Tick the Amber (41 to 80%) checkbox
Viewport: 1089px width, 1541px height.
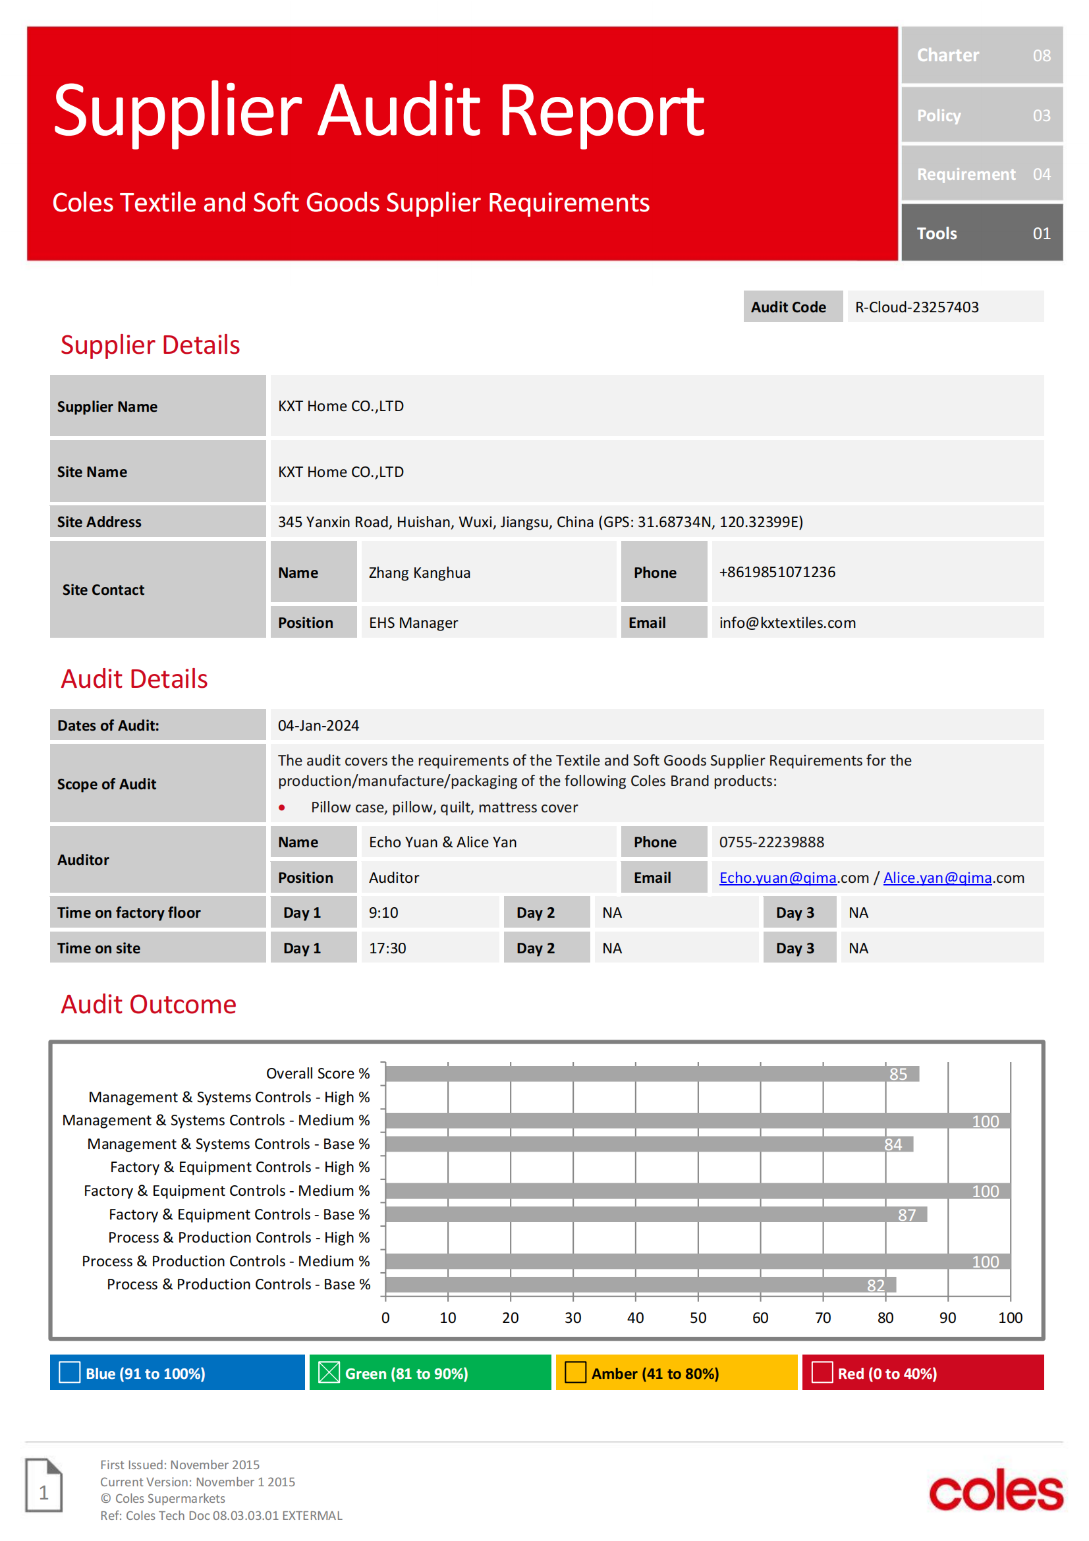click(575, 1372)
